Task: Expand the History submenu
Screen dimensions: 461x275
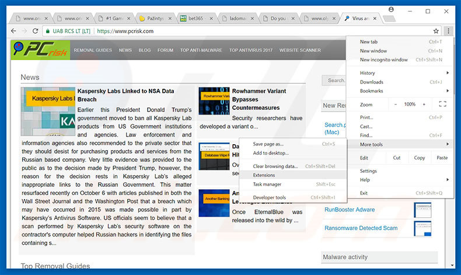Action: coord(400,72)
